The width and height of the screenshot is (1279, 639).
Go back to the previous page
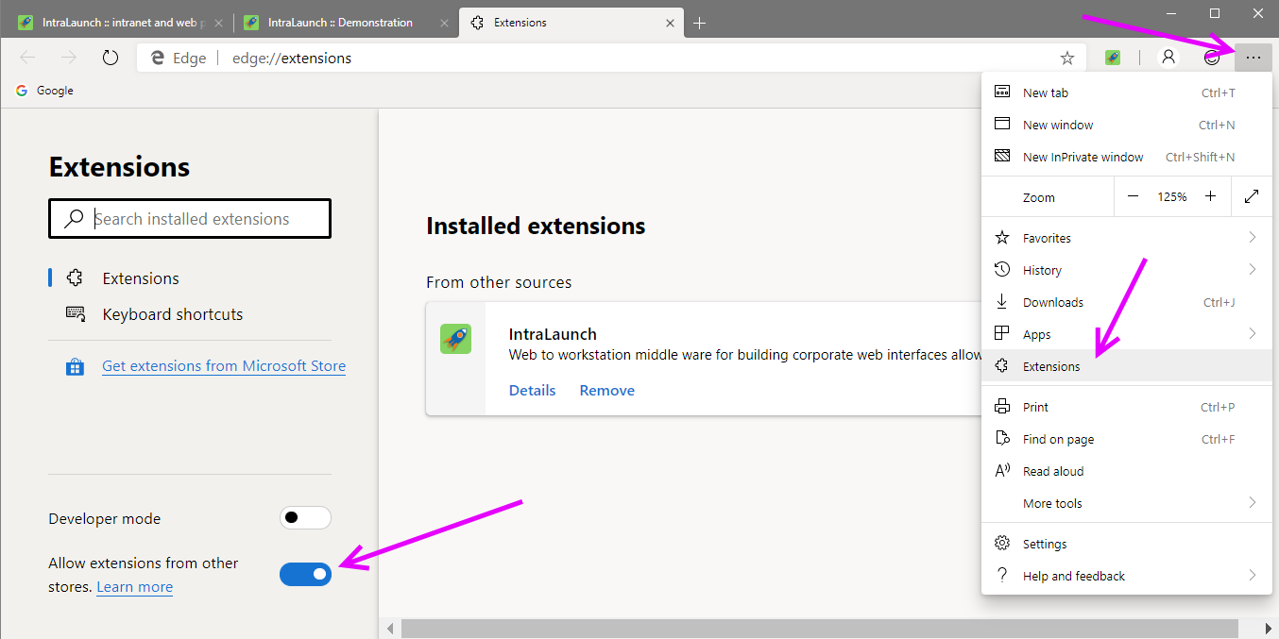[x=27, y=58]
